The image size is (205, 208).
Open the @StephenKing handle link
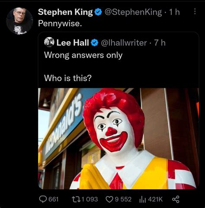(133, 12)
